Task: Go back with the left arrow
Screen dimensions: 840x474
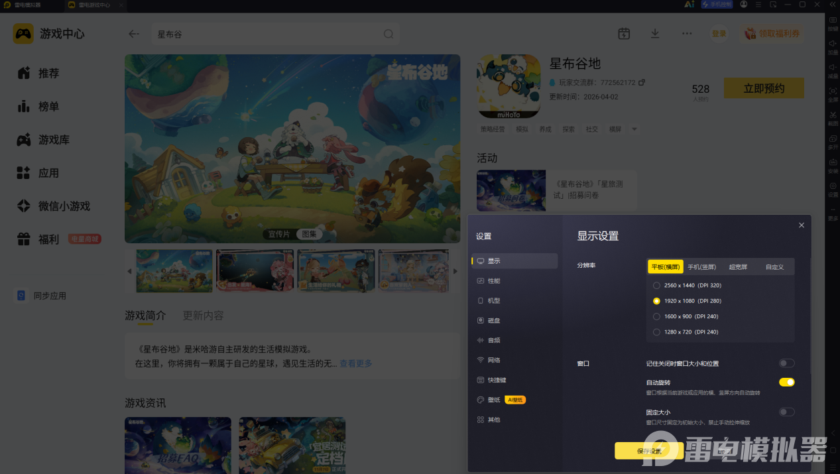Action: 134,34
